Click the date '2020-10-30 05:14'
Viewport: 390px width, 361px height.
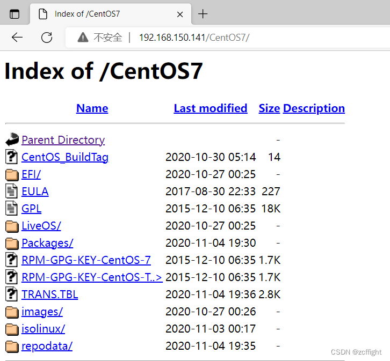point(211,157)
